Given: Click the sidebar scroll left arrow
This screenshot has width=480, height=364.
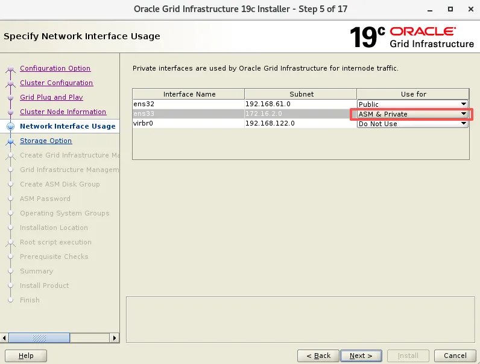Looking at the screenshot, I should coord(4,338).
